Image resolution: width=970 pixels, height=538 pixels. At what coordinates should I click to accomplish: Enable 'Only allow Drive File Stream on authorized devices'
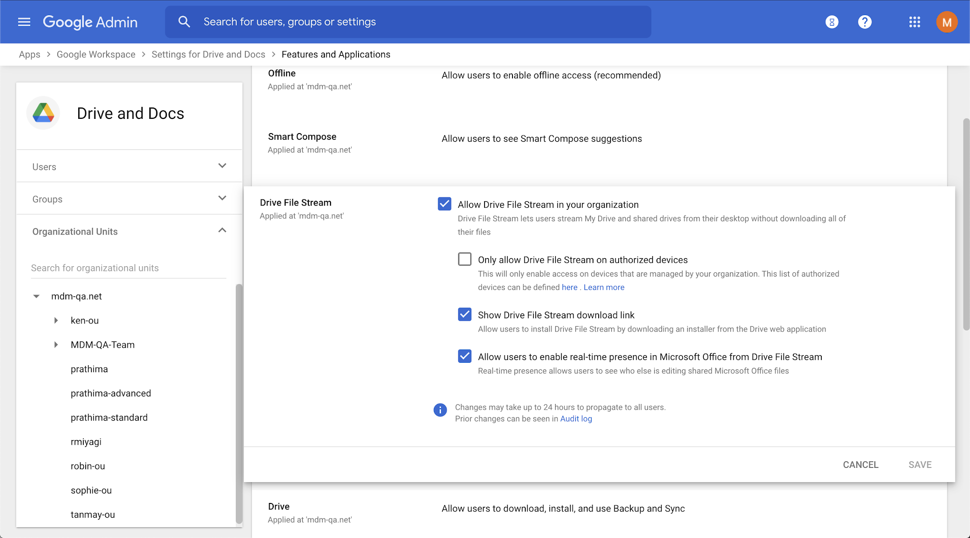[x=465, y=259]
